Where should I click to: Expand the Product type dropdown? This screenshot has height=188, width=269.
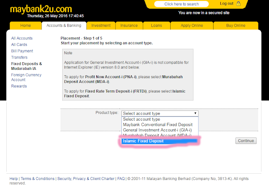[x=160, y=113]
